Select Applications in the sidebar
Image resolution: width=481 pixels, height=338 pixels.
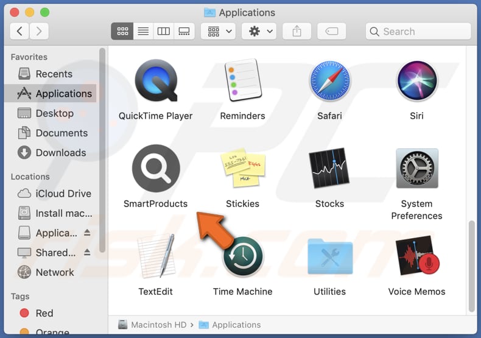point(51,94)
